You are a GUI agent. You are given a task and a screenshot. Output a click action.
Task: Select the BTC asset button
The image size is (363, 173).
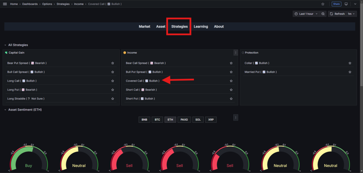tap(157, 120)
